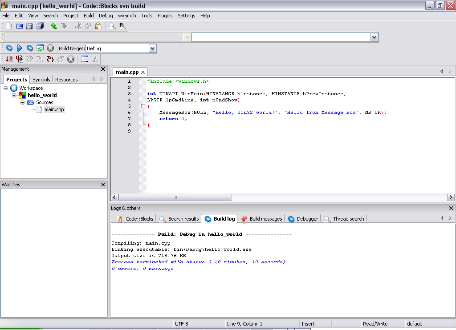
Task: Collapse the Sources folder in project tree
Action: click(x=22, y=102)
